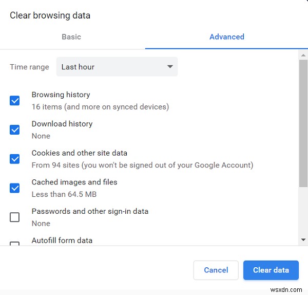The image size is (308, 295).
Task: Click the 16 items synced devices text
Action: [x=101, y=107]
